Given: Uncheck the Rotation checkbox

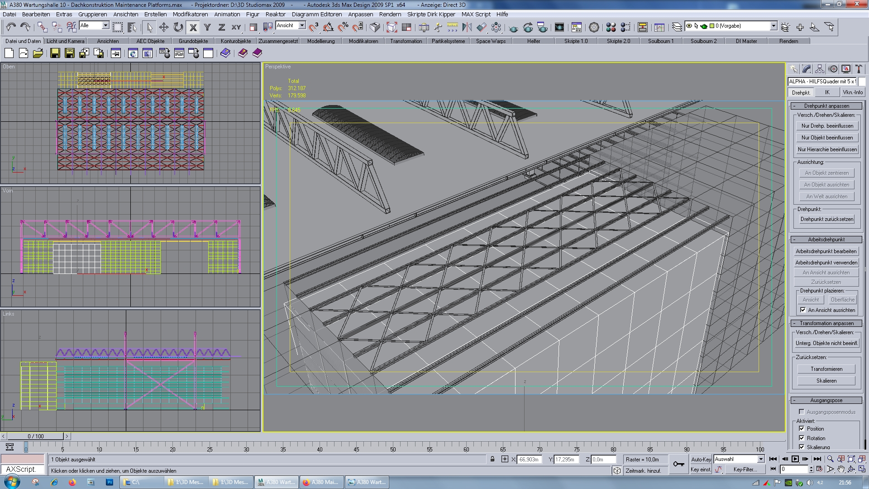Looking at the screenshot, I should (x=802, y=438).
